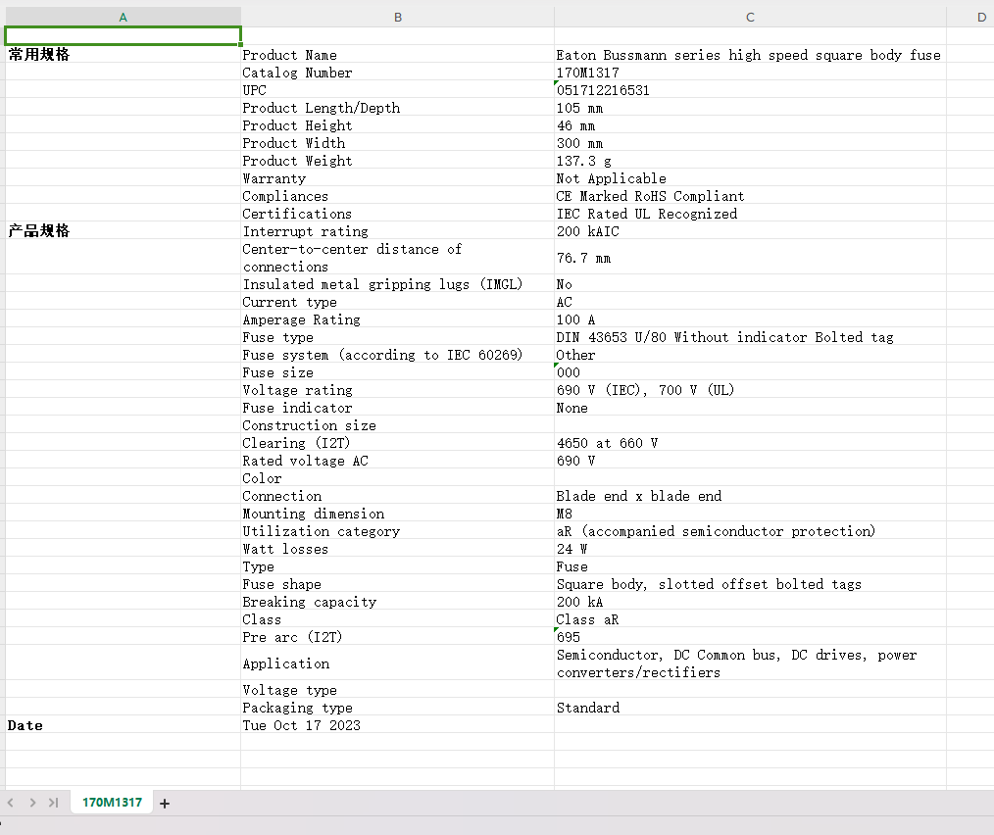Select the 300 mm value cell
Image resolution: width=994 pixels, height=835 pixels.
pos(750,143)
